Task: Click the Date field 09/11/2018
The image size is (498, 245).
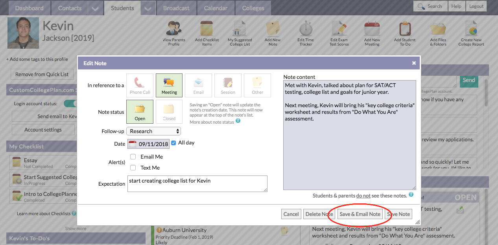Action: point(148,144)
